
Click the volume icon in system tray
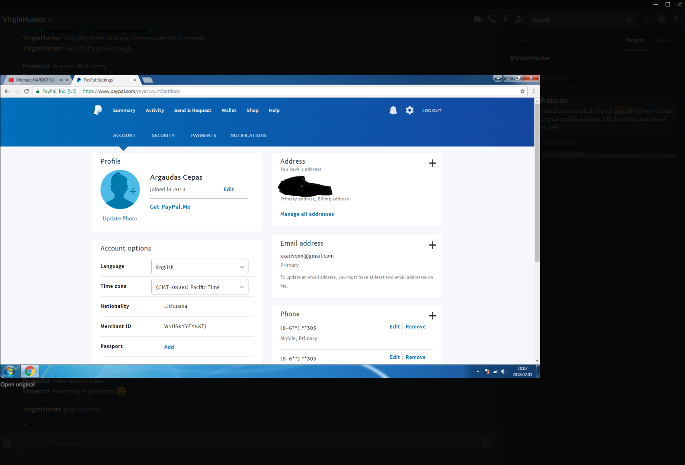pos(504,371)
